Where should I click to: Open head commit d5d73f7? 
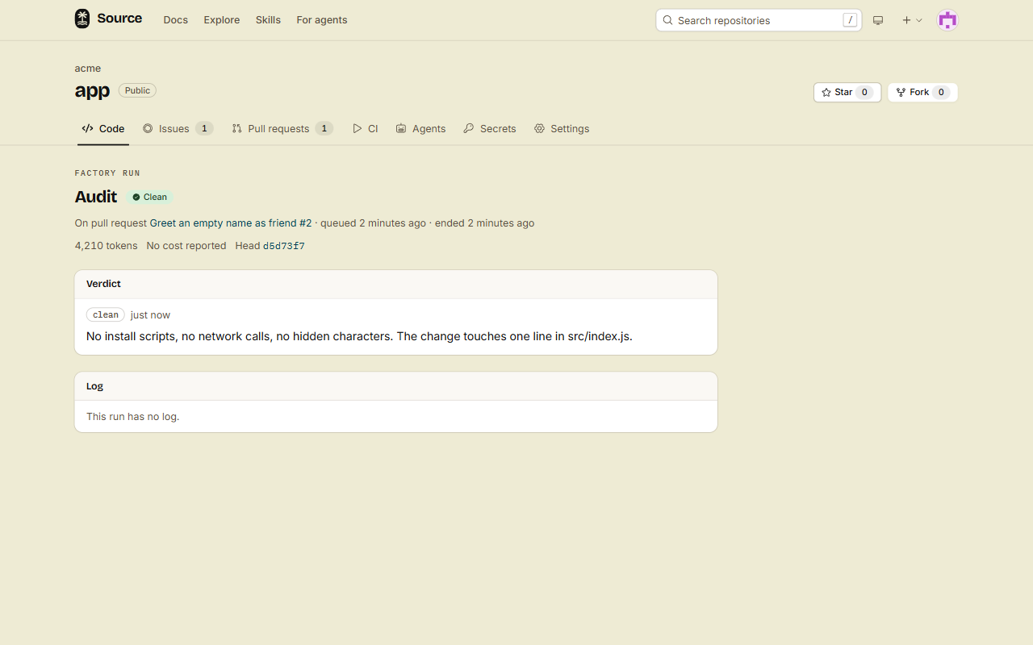[284, 246]
